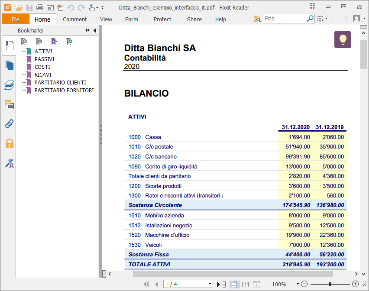Switch to the Form ribbon tab
Image resolution: width=369 pixels, height=291 pixels.
132,19
